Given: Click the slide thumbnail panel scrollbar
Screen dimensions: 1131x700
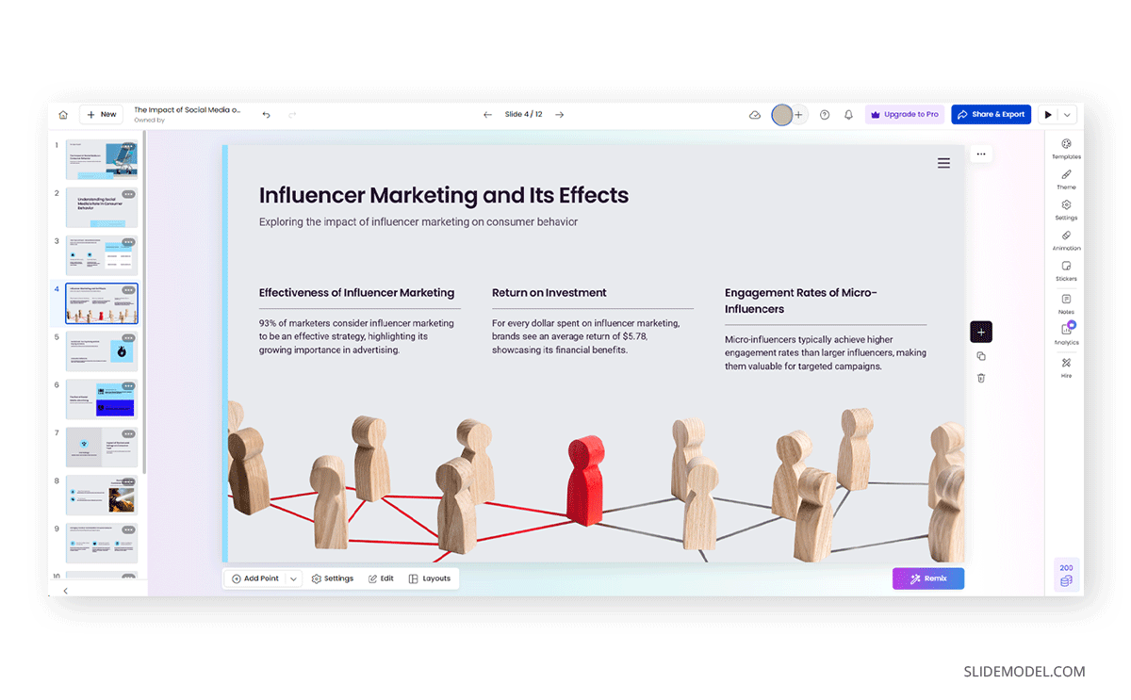Looking at the screenshot, I should (x=144, y=301).
